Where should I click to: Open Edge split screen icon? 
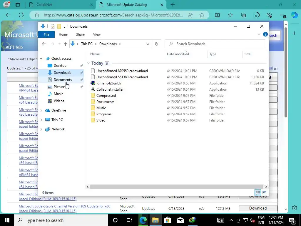coord(217,15)
